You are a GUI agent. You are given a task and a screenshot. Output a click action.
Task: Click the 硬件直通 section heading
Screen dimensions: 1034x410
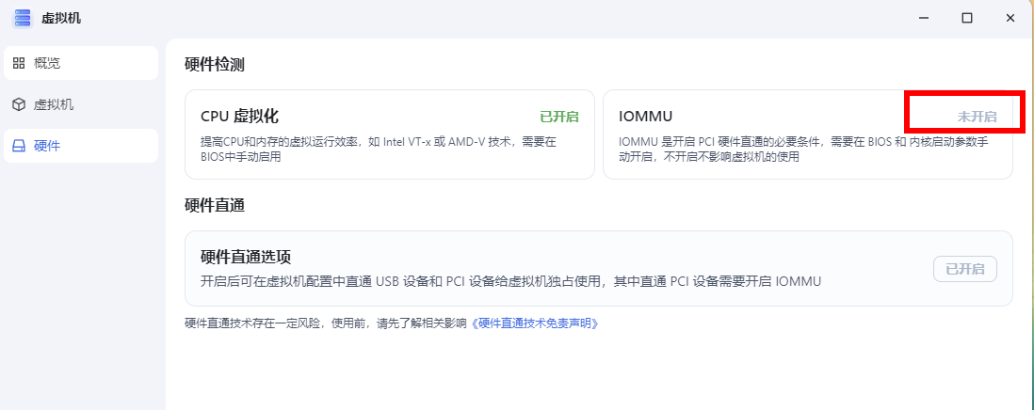click(x=215, y=205)
